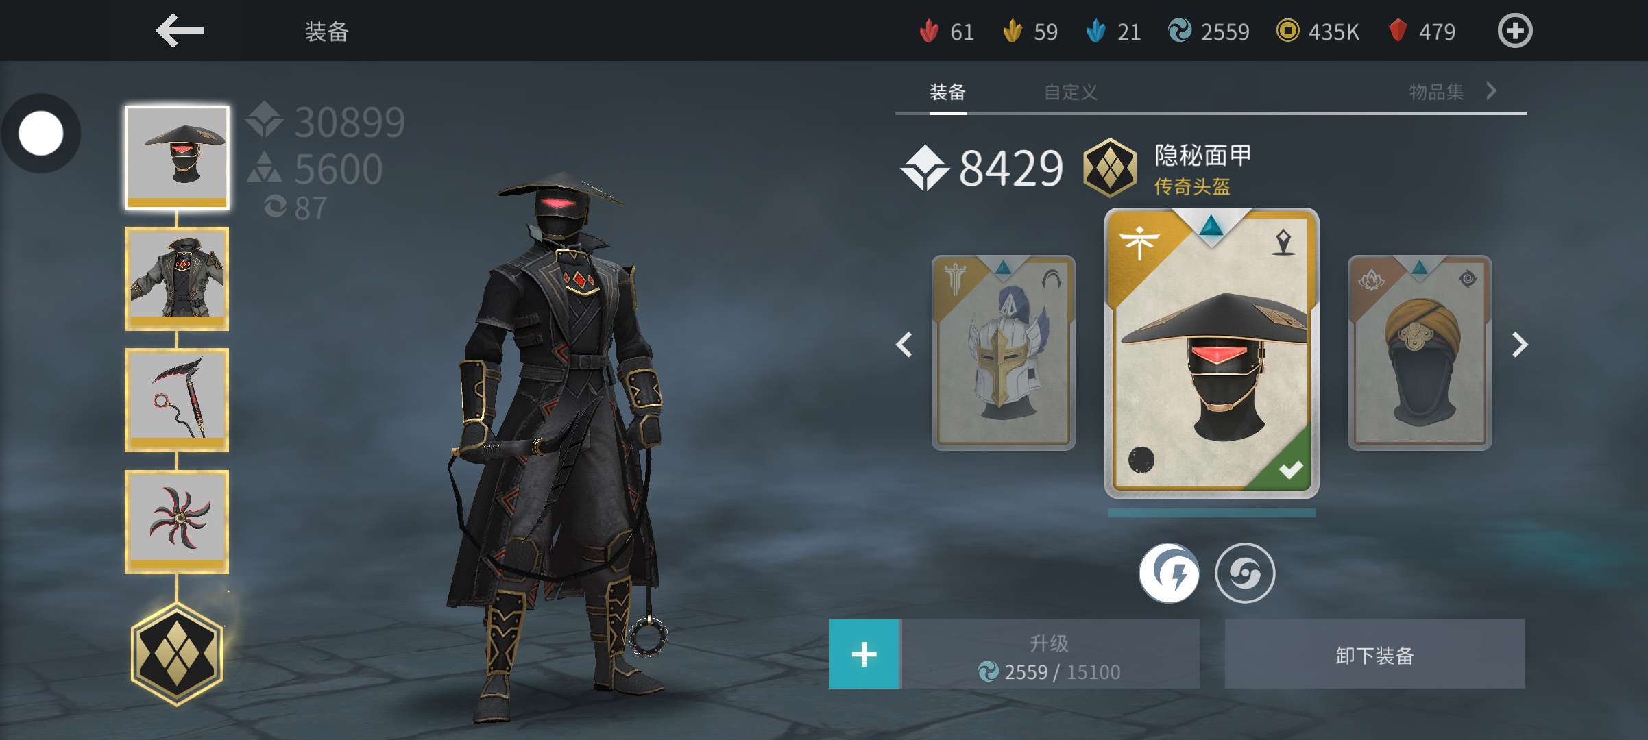Select the body armor equipment slot
This screenshot has height=740, width=1648.
pyautogui.click(x=177, y=279)
